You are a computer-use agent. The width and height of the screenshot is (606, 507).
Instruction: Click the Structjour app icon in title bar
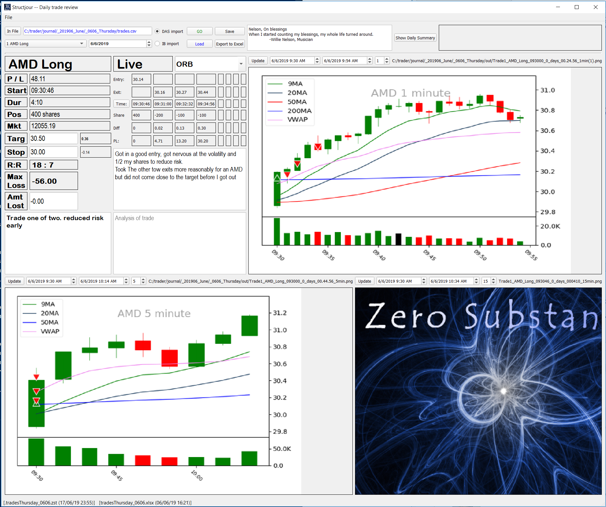tap(7, 7)
